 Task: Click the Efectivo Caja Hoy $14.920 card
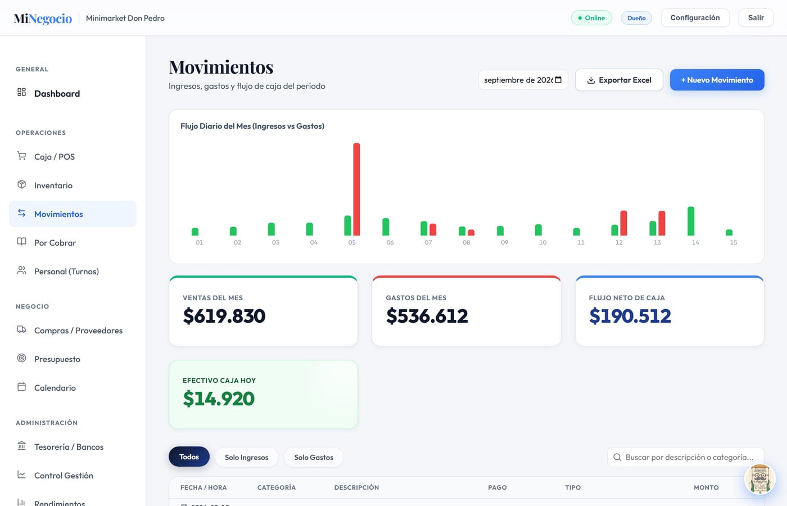tap(263, 394)
